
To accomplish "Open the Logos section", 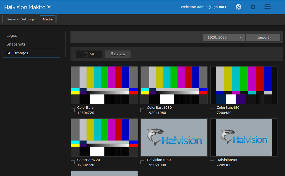I will point(11,35).
